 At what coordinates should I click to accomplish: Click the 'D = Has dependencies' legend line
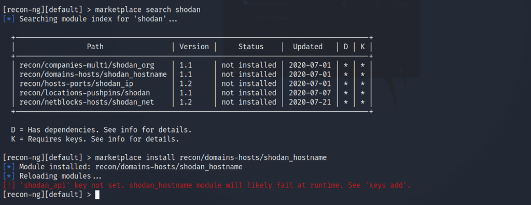click(x=101, y=129)
